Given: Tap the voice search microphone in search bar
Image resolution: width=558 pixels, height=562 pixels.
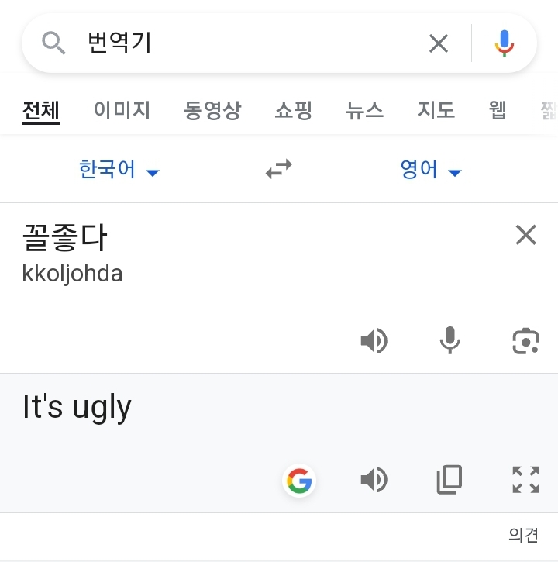Looking at the screenshot, I should click(505, 43).
